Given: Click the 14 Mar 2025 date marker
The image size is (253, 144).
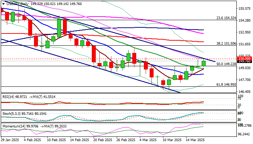Looking at the screenshot, I should pos(195,140).
